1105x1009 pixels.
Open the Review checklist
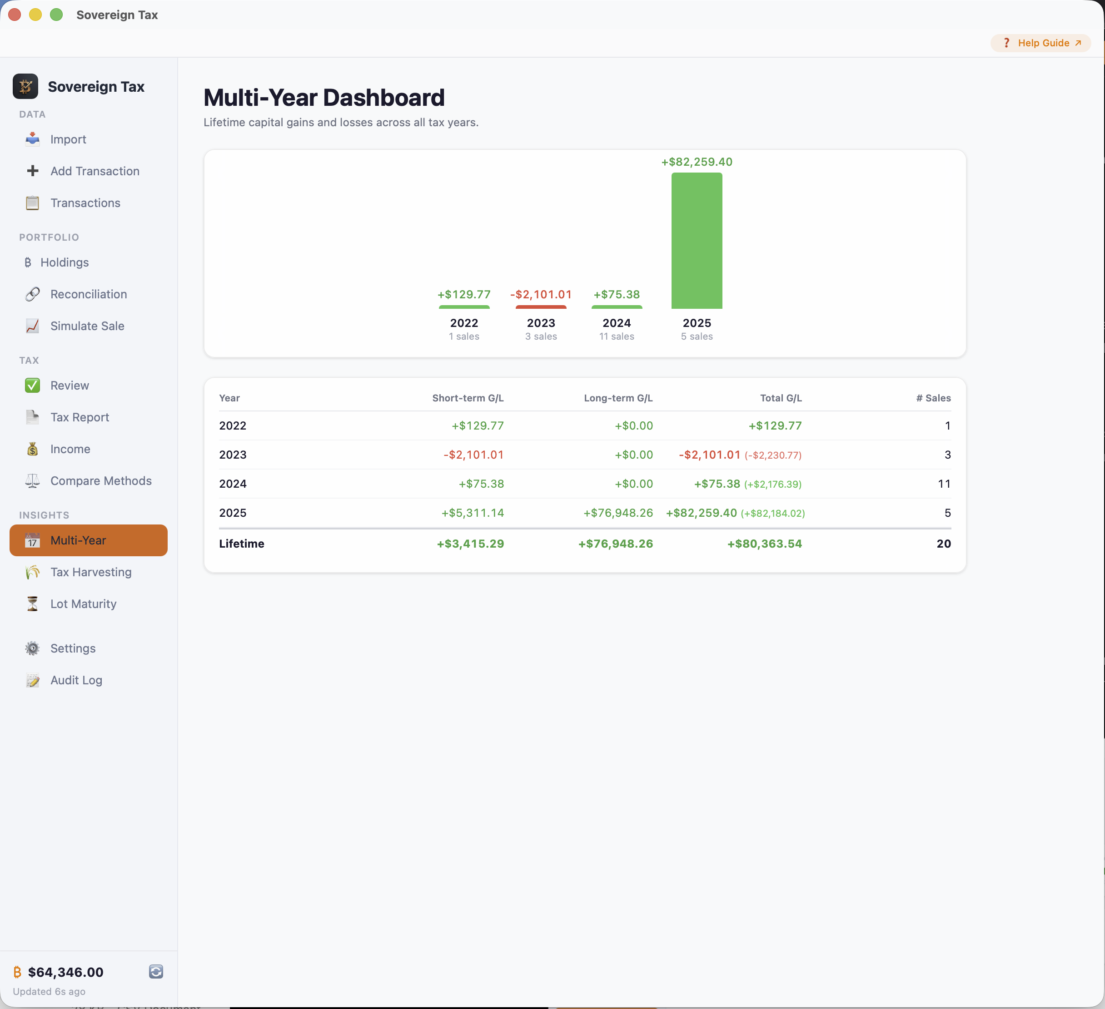pos(70,385)
